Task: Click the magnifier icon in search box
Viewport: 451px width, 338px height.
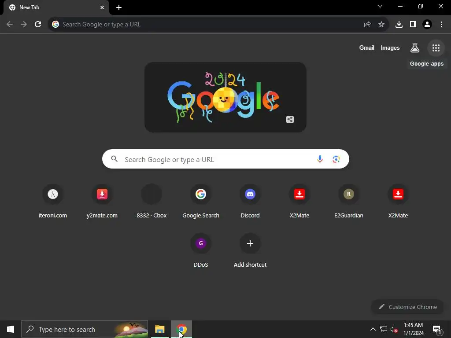Action: (x=115, y=159)
